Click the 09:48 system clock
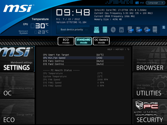167x125 pixels. pyautogui.click(x=73, y=12)
